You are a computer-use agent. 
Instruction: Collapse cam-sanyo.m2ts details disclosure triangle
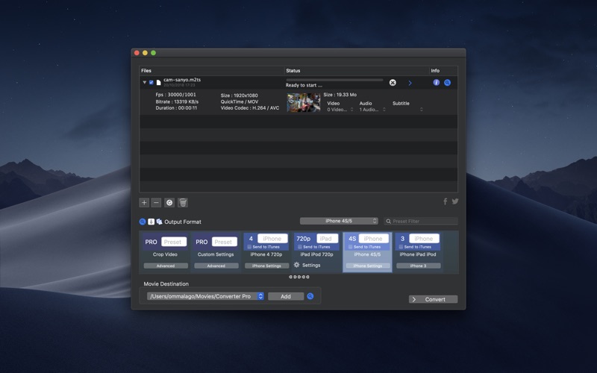point(144,82)
